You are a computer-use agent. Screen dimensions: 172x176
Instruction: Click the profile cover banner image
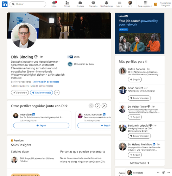click(x=74, y=25)
